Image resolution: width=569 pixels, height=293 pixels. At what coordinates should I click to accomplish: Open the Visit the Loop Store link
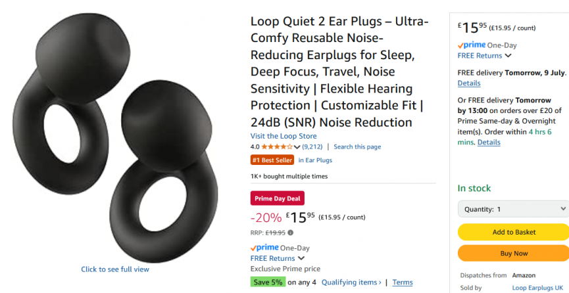284,136
